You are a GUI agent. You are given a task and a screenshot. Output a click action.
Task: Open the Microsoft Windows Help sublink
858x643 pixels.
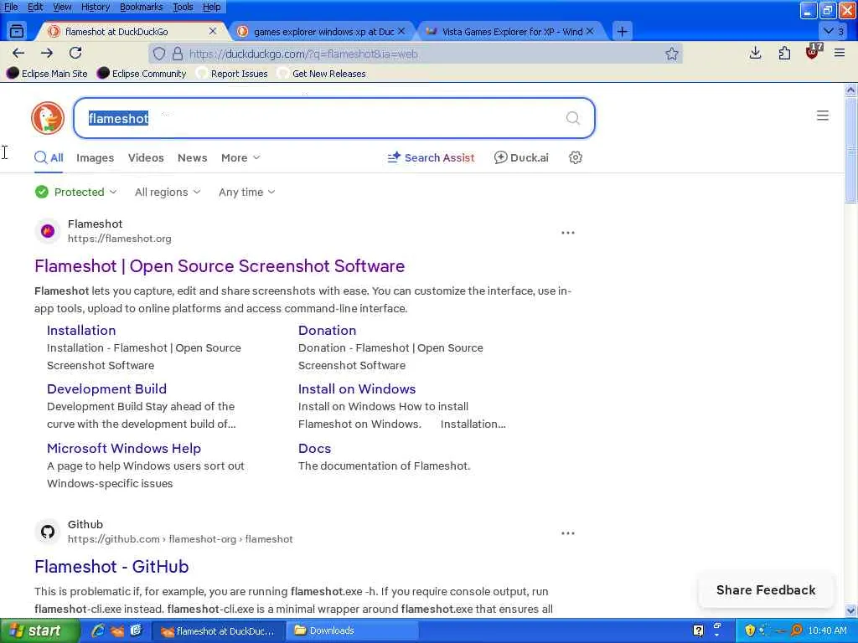pyautogui.click(x=124, y=449)
